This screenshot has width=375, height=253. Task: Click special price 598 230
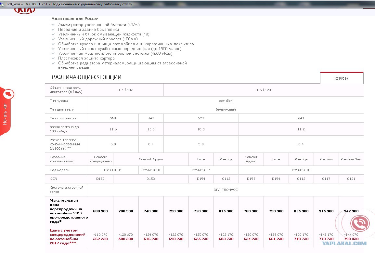176,239
